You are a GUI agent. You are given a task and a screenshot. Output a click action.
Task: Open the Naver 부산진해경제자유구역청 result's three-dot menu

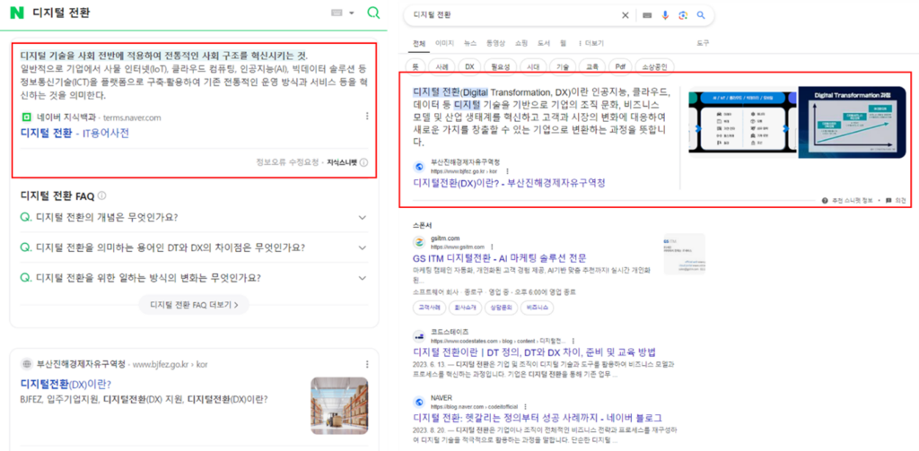(x=367, y=364)
